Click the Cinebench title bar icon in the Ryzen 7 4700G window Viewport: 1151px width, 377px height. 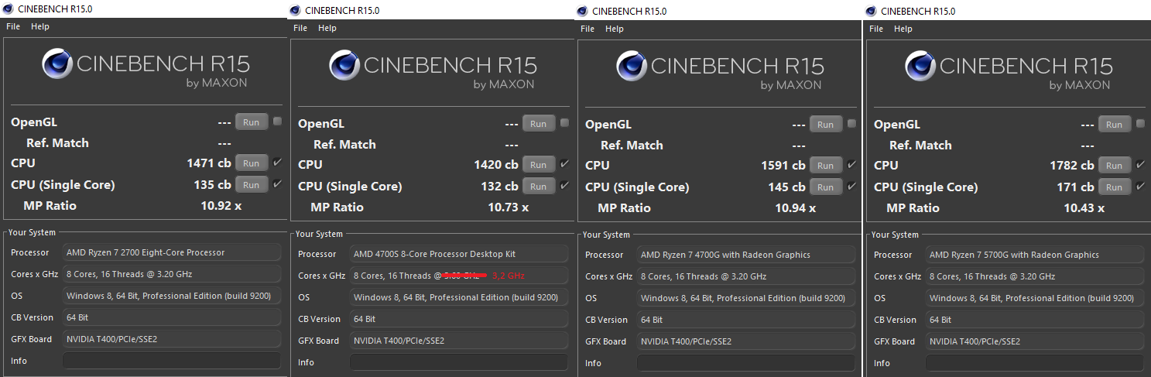click(x=583, y=11)
